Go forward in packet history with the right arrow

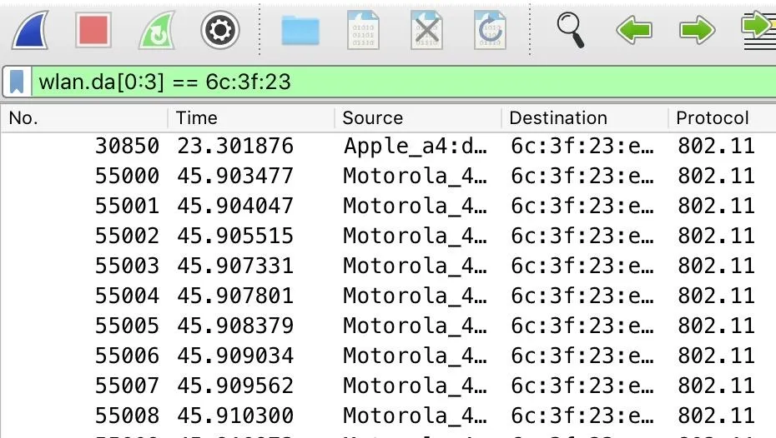(698, 30)
